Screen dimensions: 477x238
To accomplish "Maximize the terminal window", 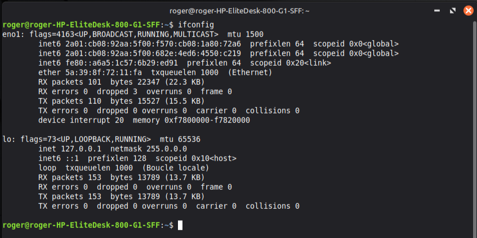I will 453,10.
